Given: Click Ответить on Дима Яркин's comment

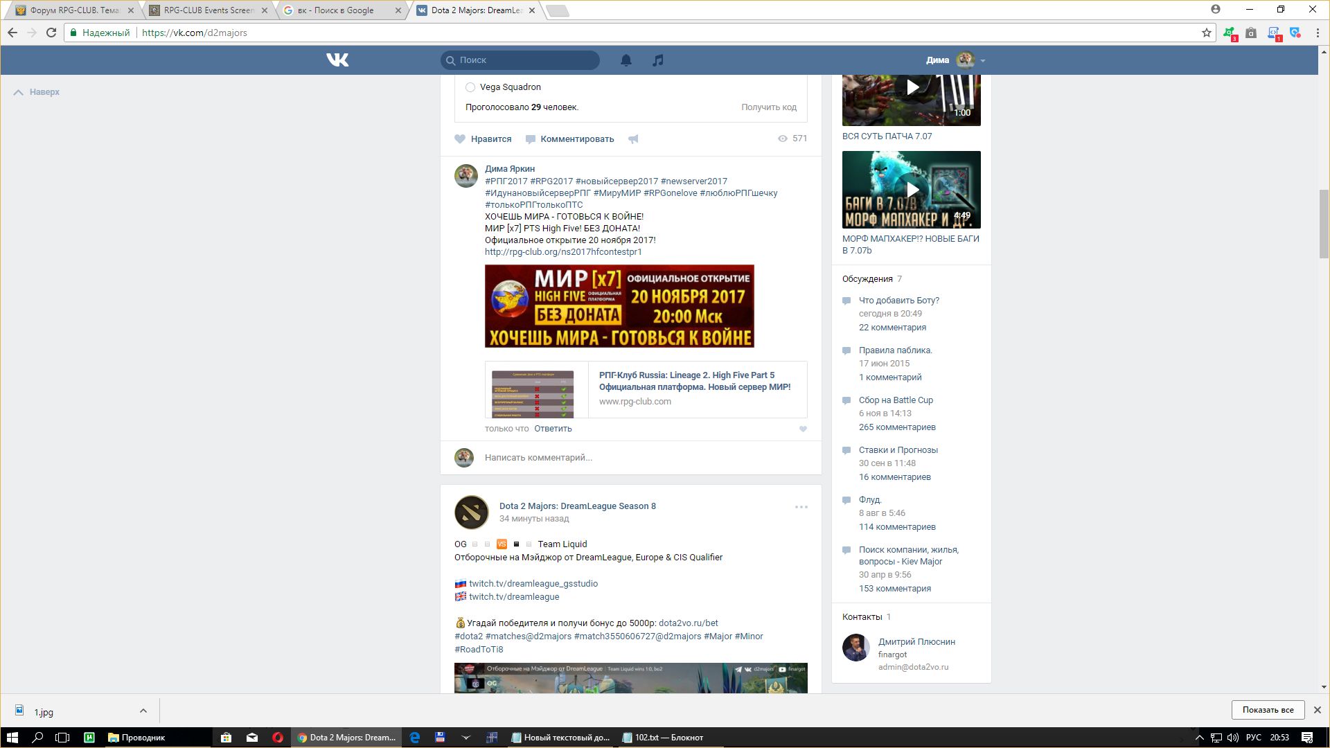Looking at the screenshot, I should 553,429.
